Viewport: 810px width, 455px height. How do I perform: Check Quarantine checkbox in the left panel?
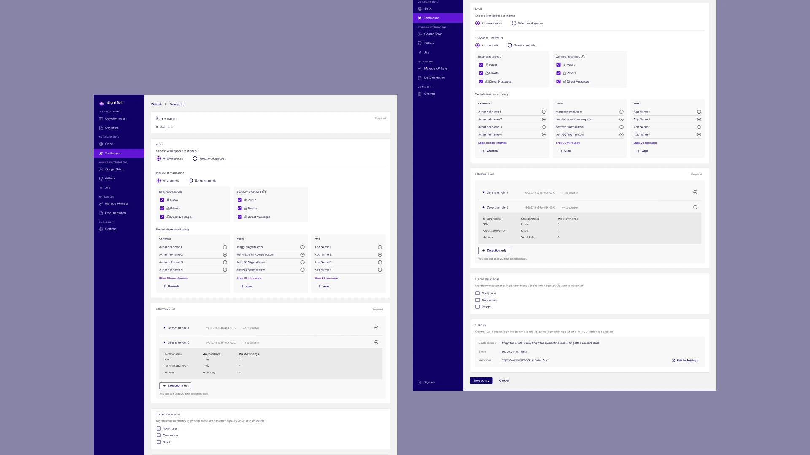pyautogui.click(x=159, y=436)
